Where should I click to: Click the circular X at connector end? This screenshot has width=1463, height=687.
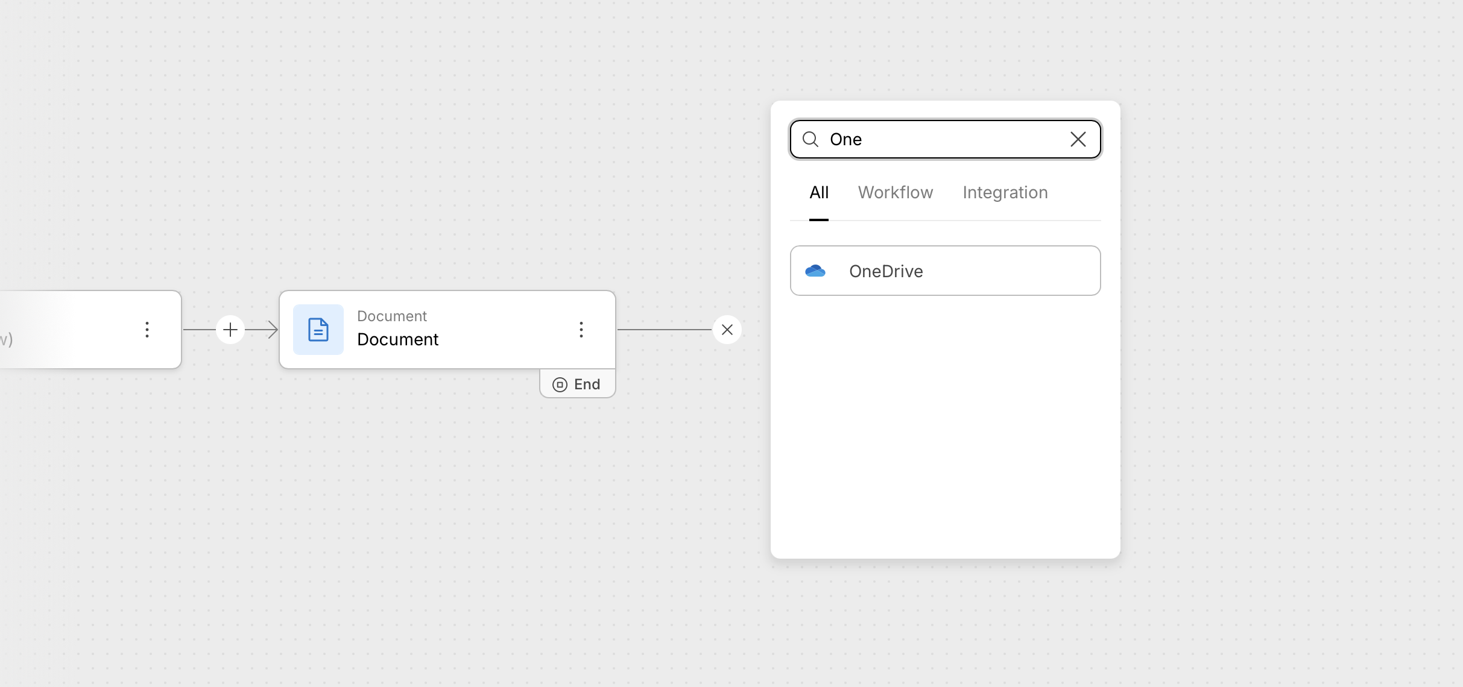click(727, 330)
